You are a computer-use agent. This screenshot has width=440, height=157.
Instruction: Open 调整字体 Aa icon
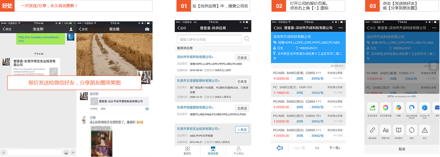(x=385, y=130)
